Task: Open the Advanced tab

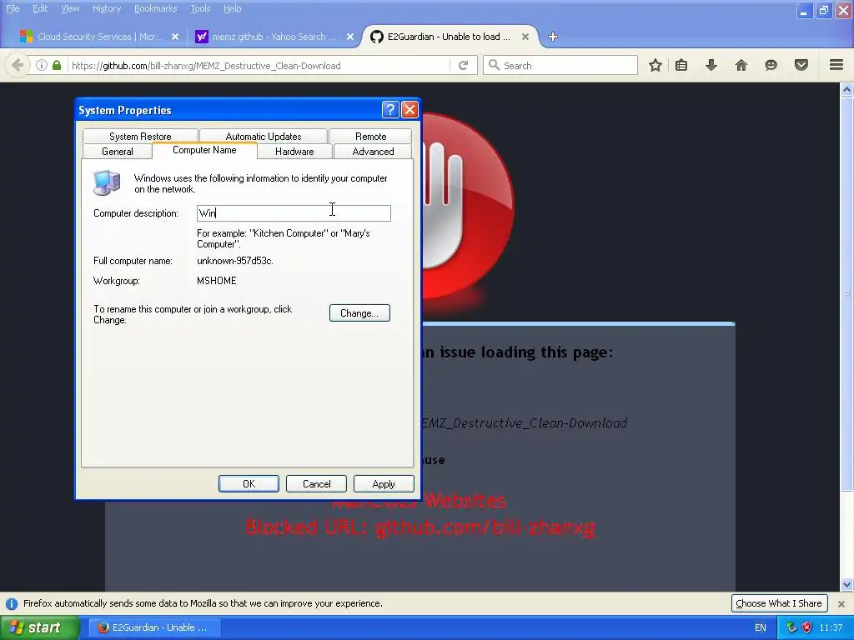Action: coord(373,152)
